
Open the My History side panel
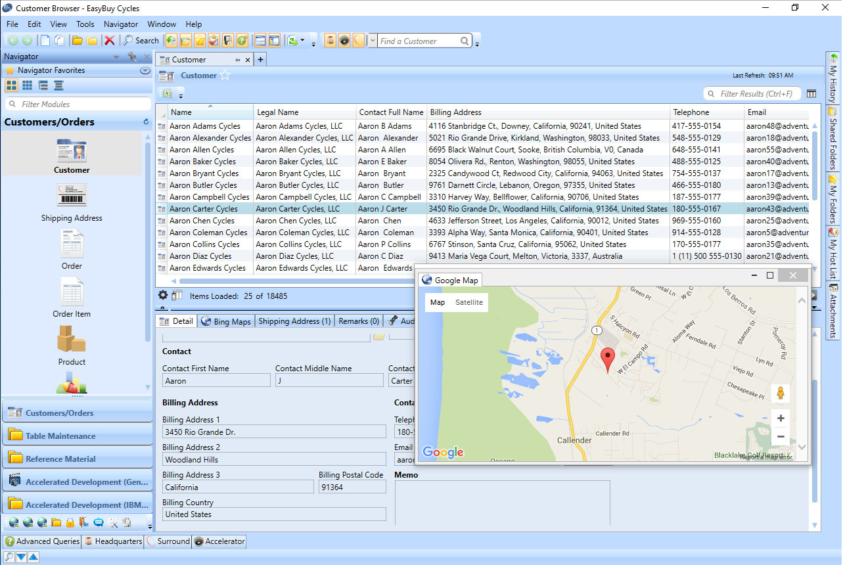click(x=833, y=78)
